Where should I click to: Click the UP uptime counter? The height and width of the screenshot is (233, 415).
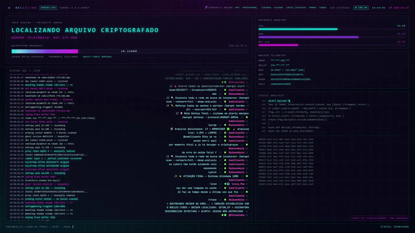point(399,7)
